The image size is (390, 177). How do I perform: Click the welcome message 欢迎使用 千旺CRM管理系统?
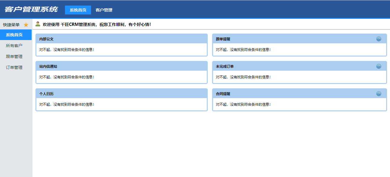pyautogui.click(x=97, y=24)
